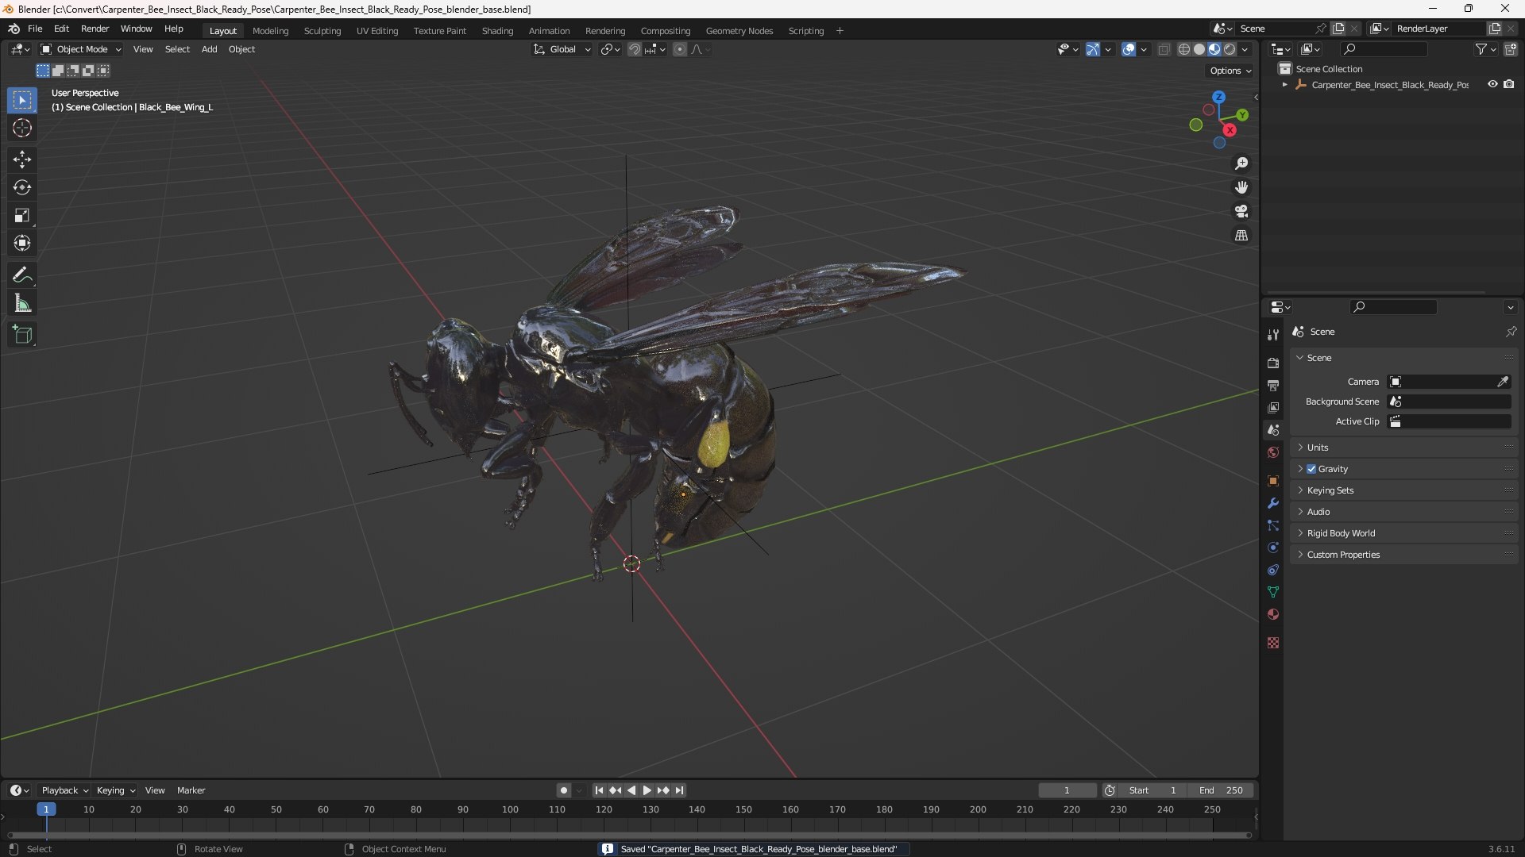Open the Object Constraints properties tab
This screenshot has height=857, width=1525.
1273,570
